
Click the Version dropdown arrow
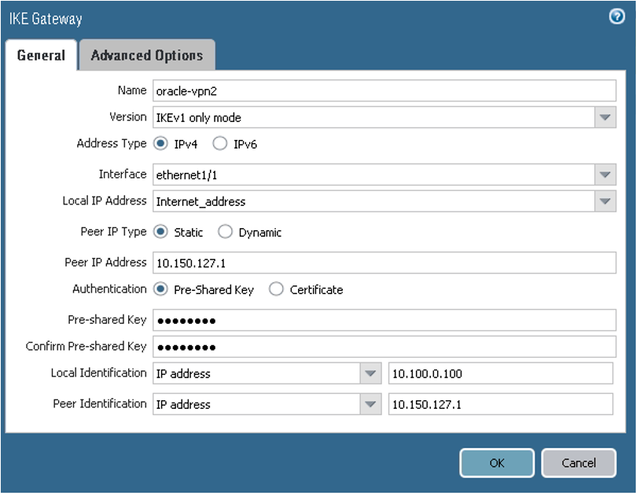(605, 116)
